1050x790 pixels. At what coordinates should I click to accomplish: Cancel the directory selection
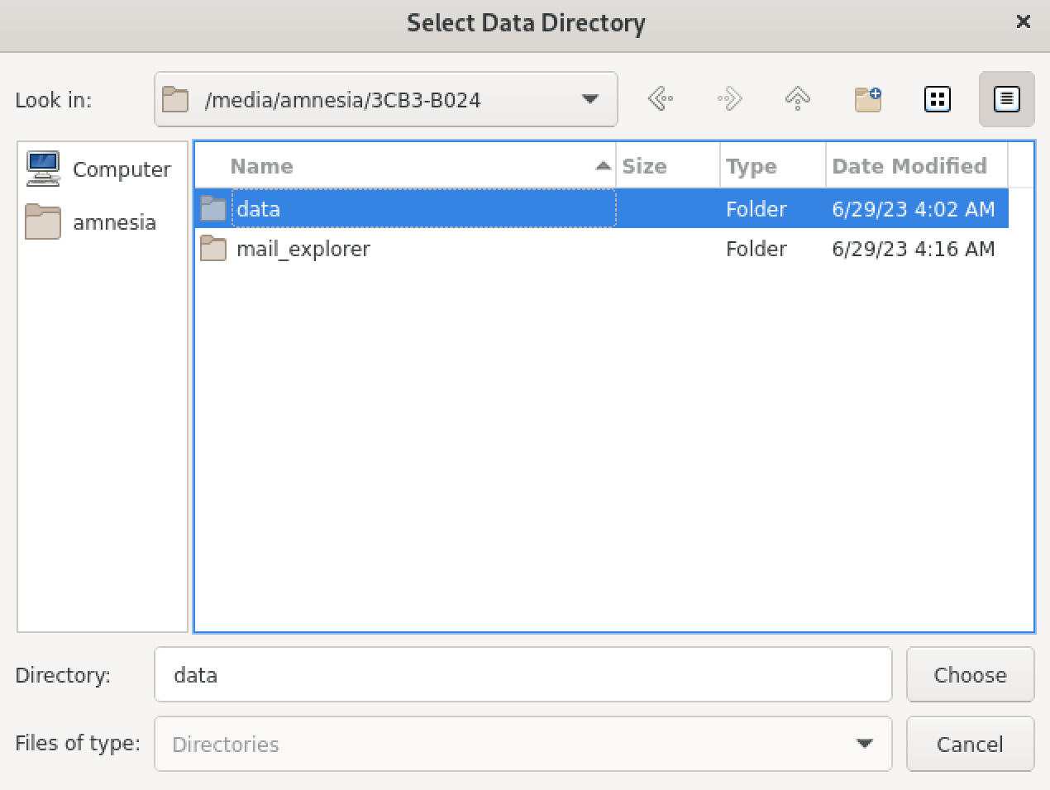970,744
